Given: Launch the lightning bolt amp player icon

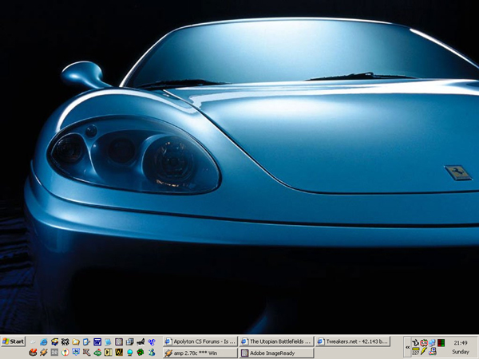Looking at the screenshot, I should click(43, 352).
